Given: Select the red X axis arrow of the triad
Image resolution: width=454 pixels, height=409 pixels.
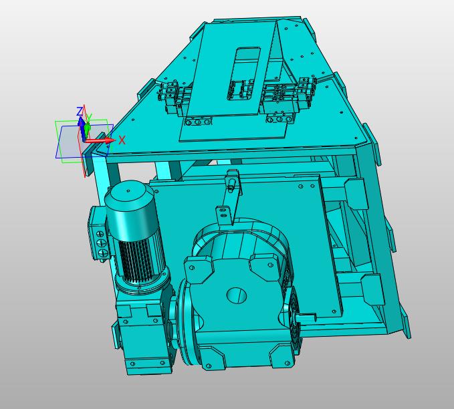Looking at the screenshot, I should tap(100, 141).
